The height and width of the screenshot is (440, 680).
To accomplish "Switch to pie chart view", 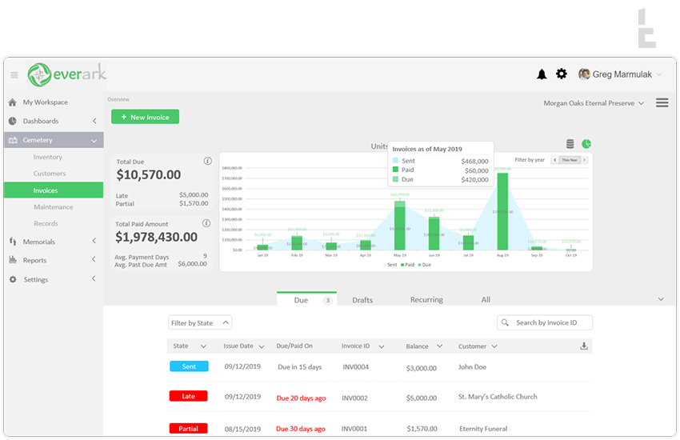I will (x=586, y=144).
